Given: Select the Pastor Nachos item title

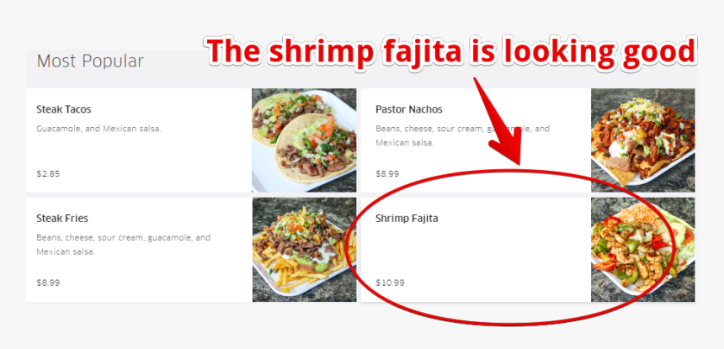Looking at the screenshot, I should point(409,109).
